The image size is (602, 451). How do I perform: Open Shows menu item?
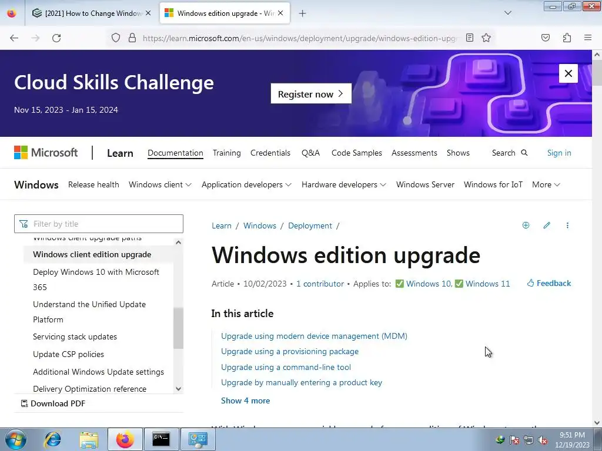[458, 153]
